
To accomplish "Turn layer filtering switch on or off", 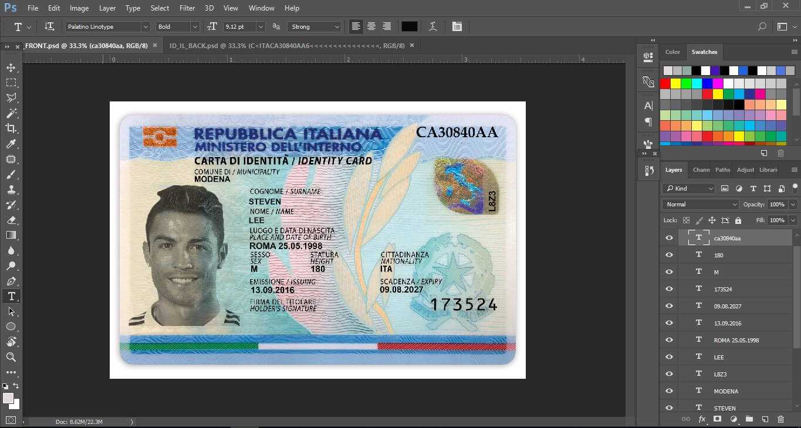I will [795, 188].
